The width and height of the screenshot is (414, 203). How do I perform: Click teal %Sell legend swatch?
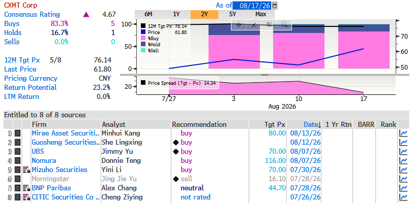(x=143, y=50)
